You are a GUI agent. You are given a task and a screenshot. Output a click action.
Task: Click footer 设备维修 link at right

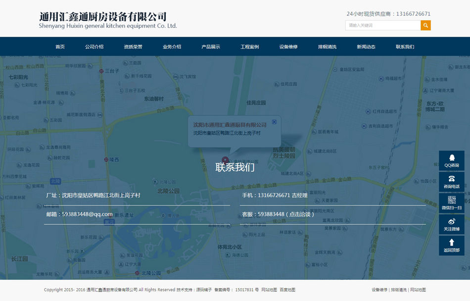click(379, 290)
